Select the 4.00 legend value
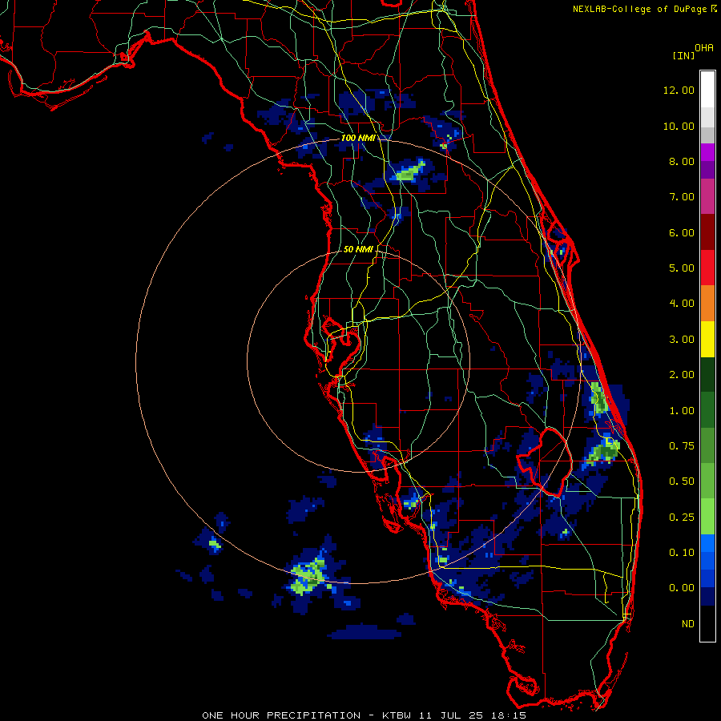Screen dimensions: 721x721 [682, 304]
